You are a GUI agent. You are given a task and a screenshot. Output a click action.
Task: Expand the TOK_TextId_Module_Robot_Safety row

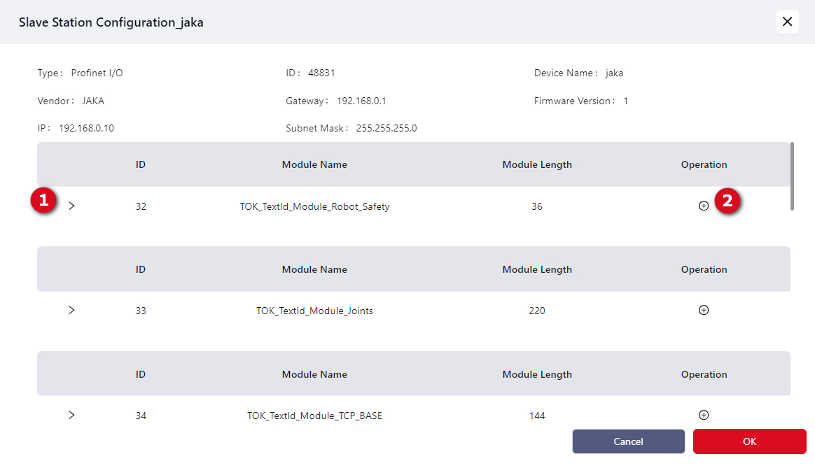[71, 206]
